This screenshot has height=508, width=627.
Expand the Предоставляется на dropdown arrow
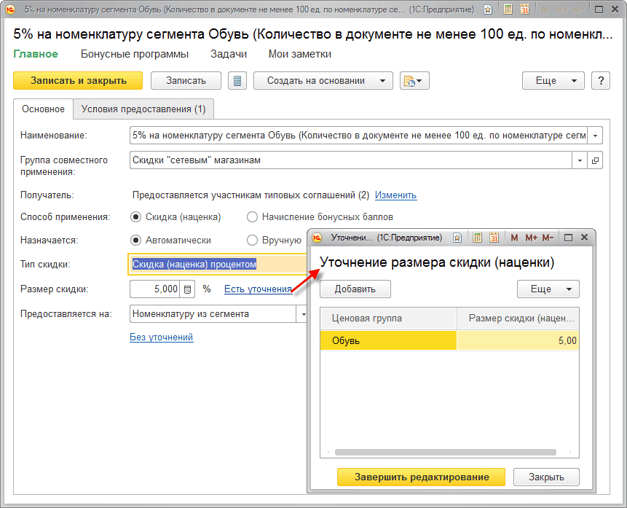(303, 314)
